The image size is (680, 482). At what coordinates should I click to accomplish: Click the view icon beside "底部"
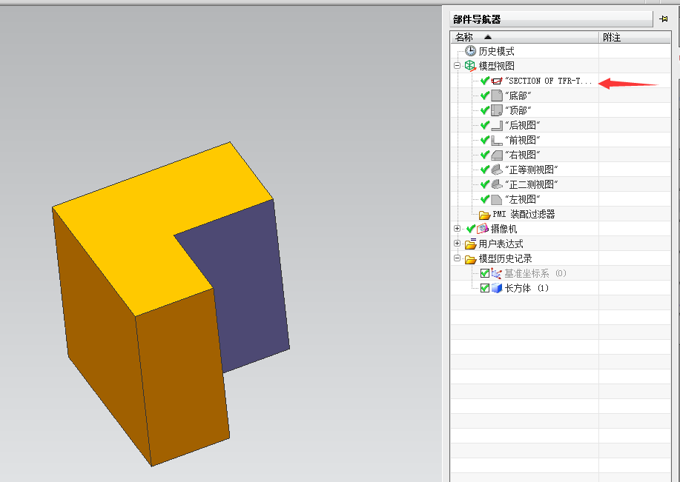click(497, 96)
